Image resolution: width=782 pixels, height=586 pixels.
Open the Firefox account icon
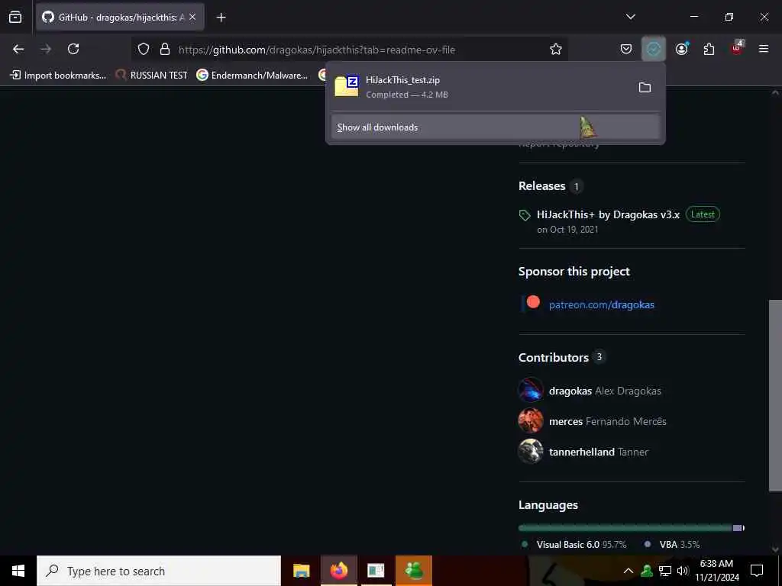pos(682,49)
